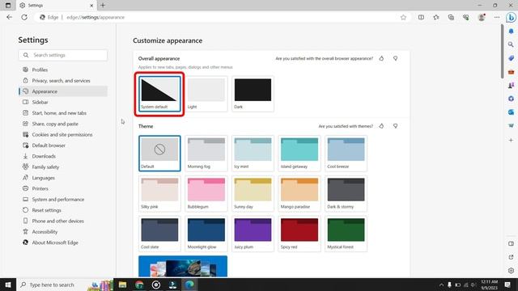Image resolution: width=518 pixels, height=291 pixels.
Task: Thumbs up the overall browser appearance
Action: click(381, 58)
